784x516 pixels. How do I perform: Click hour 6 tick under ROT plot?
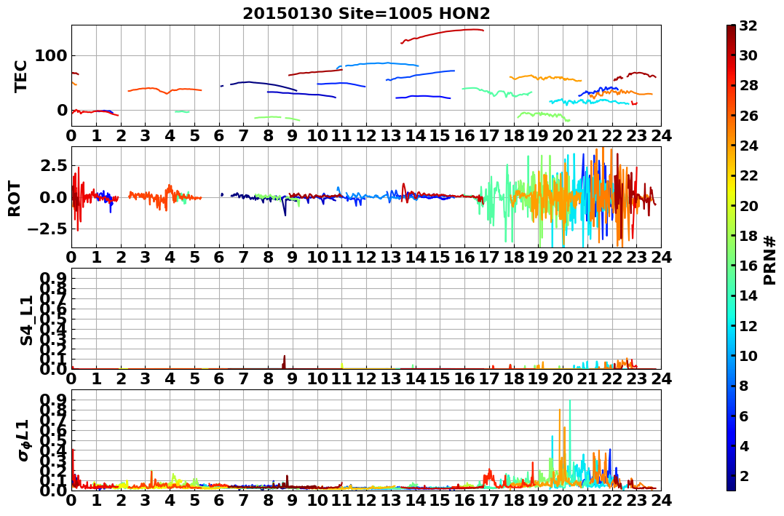pos(219,257)
